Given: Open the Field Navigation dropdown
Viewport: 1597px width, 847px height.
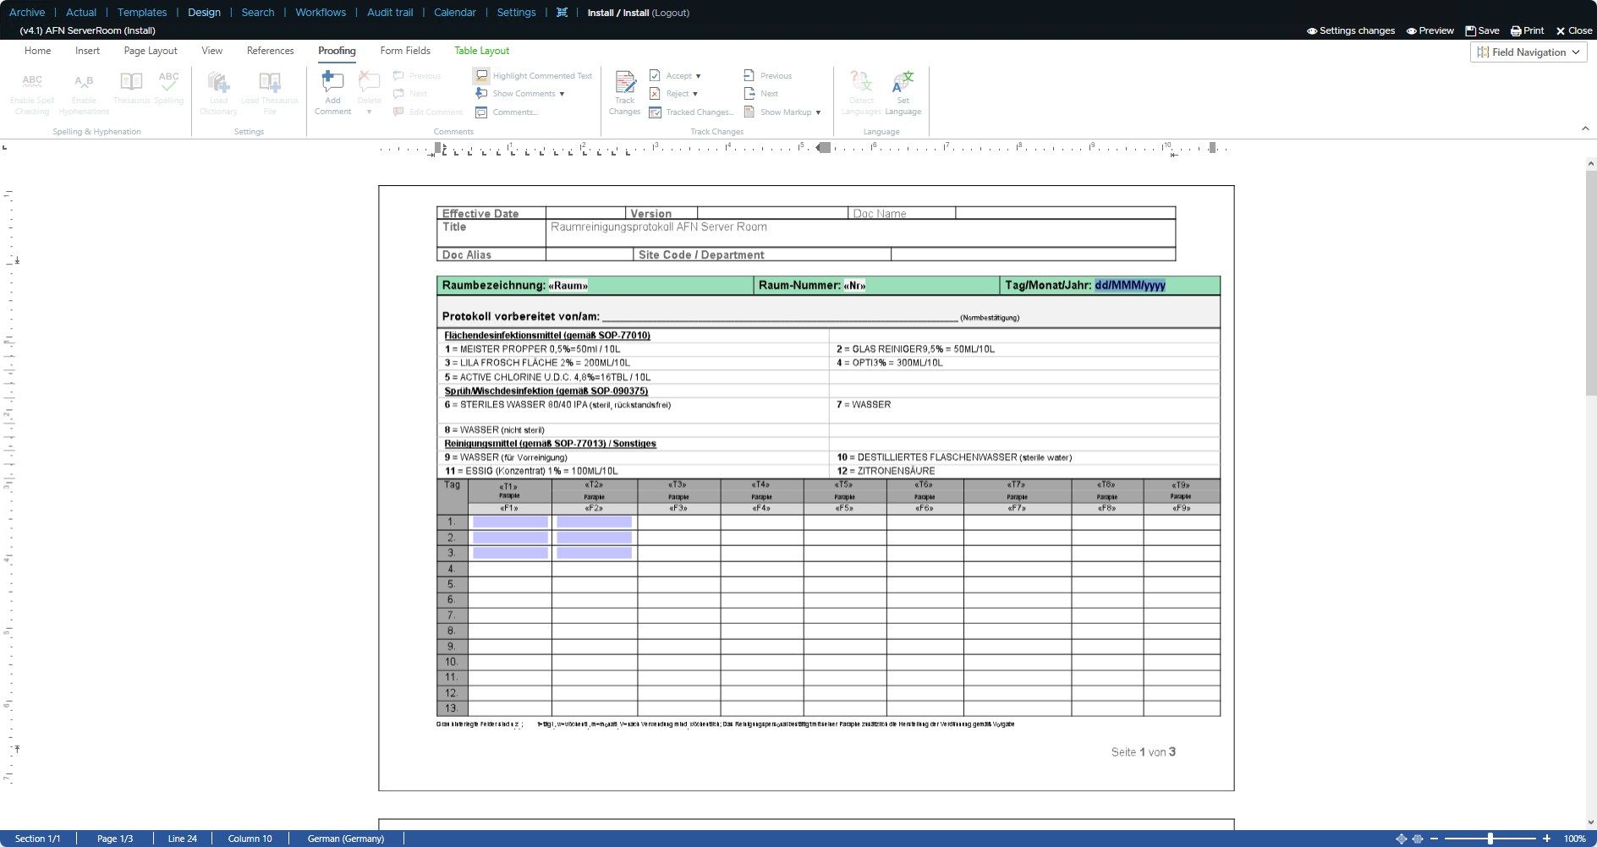Looking at the screenshot, I should pos(1528,52).
